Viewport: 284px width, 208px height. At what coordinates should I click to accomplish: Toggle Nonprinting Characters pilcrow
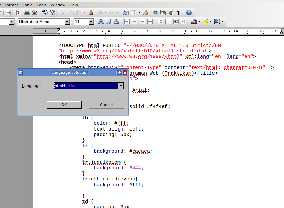[178, 13]
